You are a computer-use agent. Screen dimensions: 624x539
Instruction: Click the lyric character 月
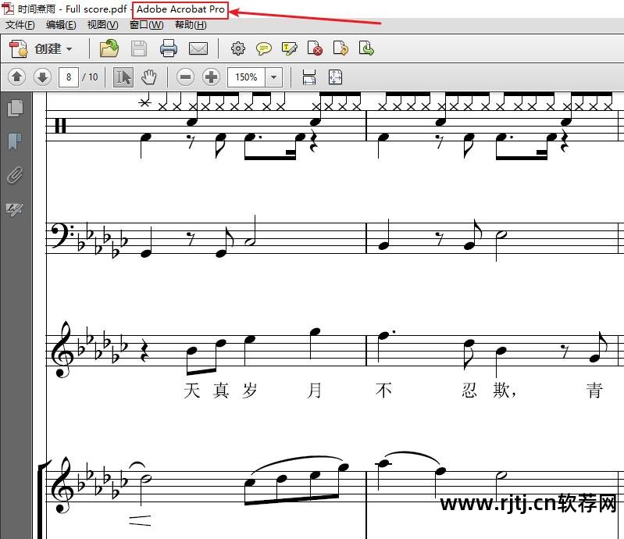tap(315, 390)
